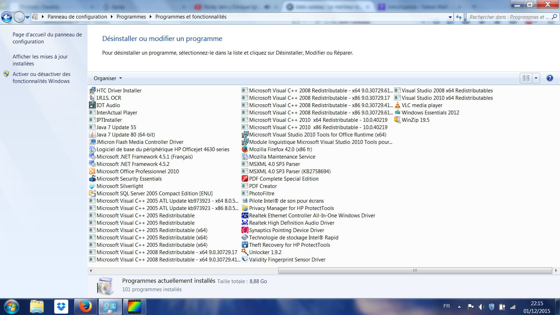Screen dimensions: 560x315
Task: Open recent pages dropdown next to navigation arrows
Action: click(27, 17)
